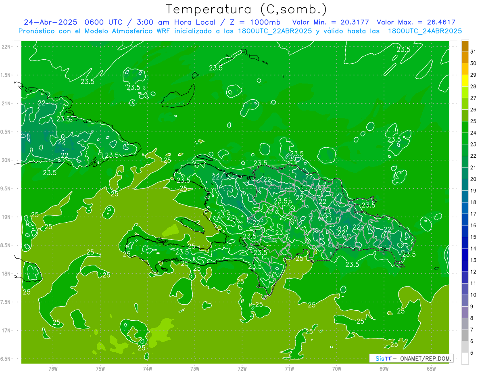Click the color bar swatch between 24 and 25
The image size is (484, 374).
pos(465,127)
